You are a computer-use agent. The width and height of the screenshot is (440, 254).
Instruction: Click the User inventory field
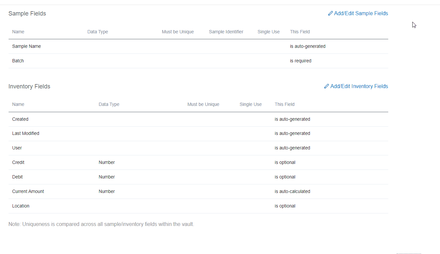coord(17,148)
